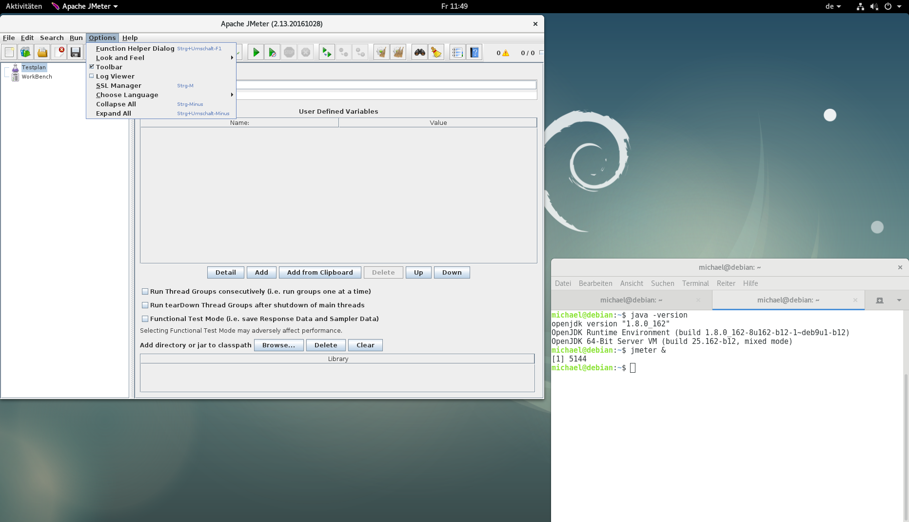Viewport: 909px width, 522px height.
Task: Open Apache JMeter app menu in top bar
Action: click(85, 6)
